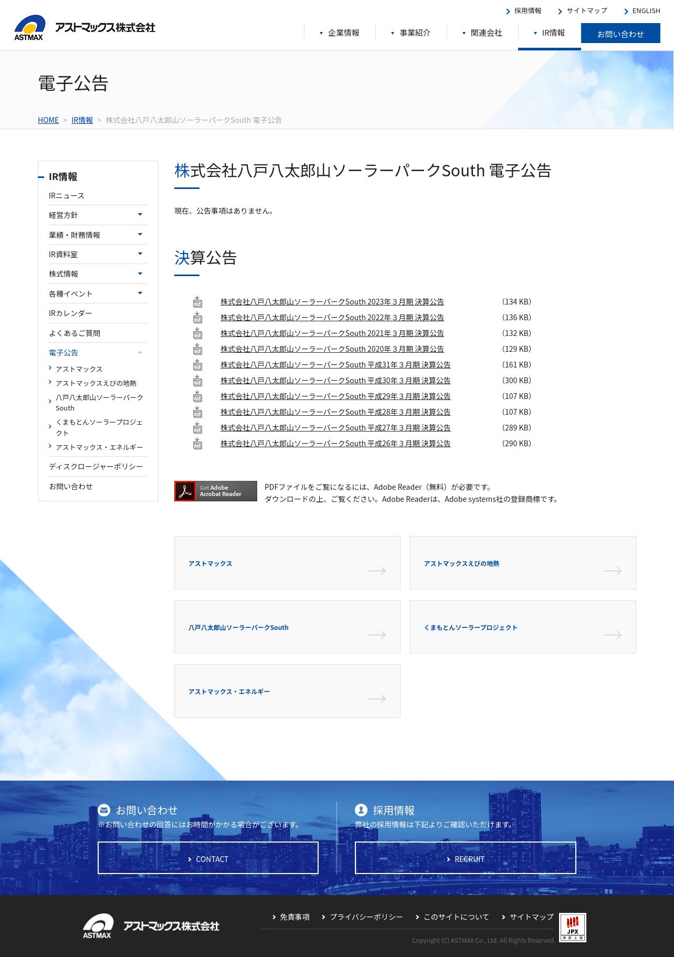
Task: Click the (134 KB) file size text
Action: coord(517,302)
